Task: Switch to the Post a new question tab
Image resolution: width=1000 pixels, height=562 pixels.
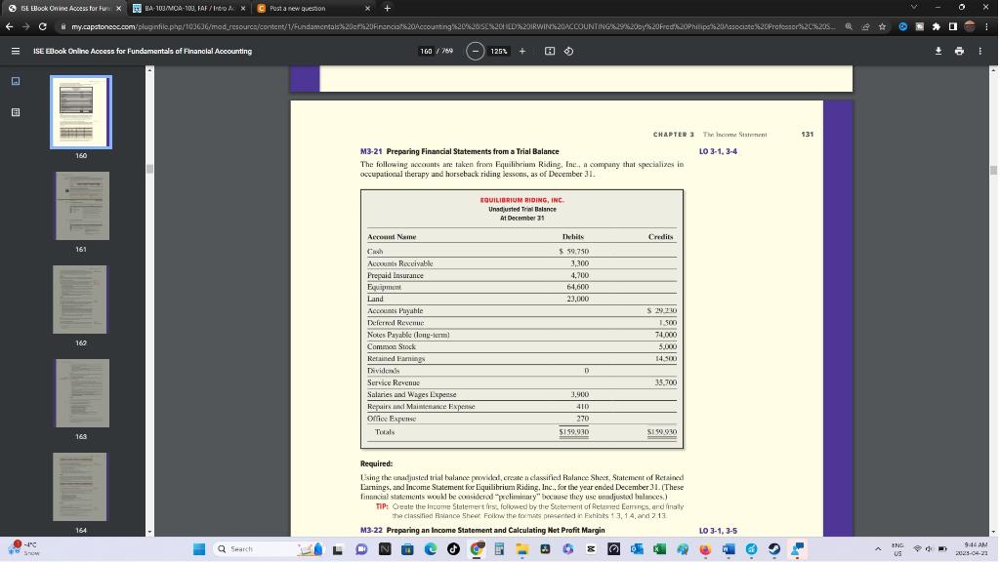Action: (298, 8)
